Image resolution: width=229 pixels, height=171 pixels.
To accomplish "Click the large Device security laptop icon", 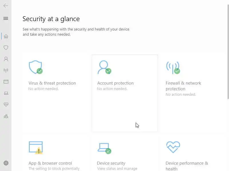I will [x=104, y=148].
